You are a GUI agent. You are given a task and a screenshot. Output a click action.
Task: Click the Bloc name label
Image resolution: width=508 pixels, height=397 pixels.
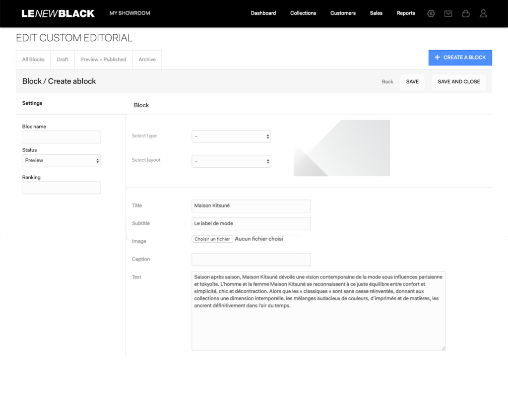coord(34,127)
